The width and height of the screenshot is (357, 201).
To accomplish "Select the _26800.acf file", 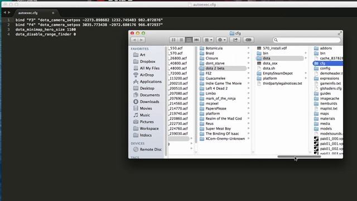I will [178, 58].
